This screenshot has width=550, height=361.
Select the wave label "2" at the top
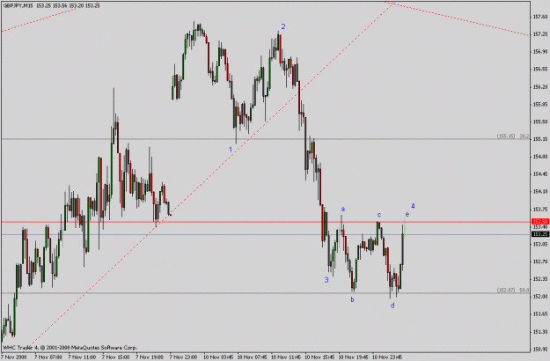[x=283, y=26]
